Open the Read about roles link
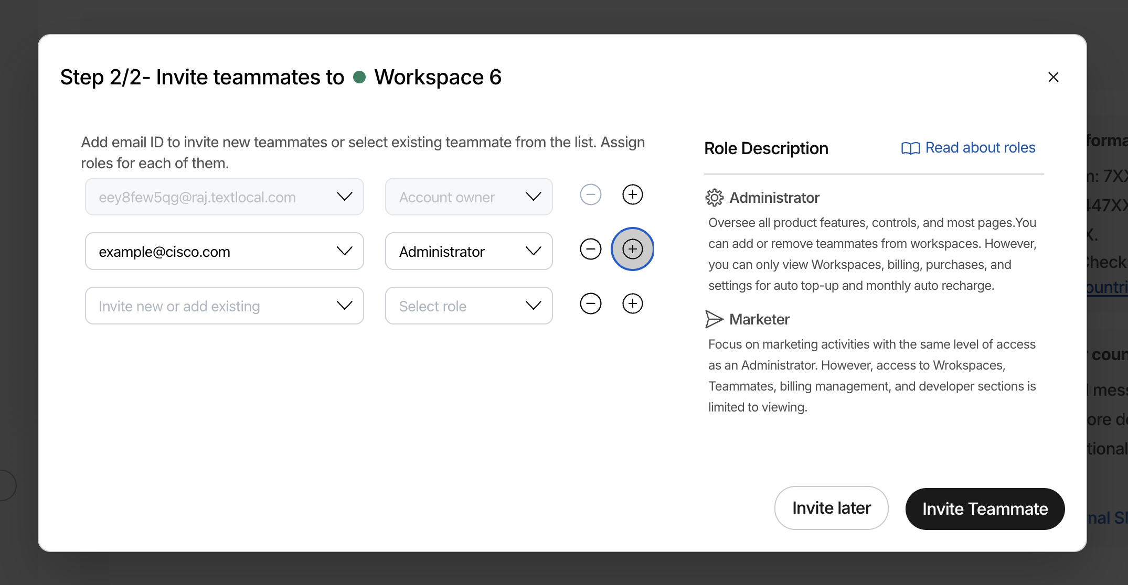The height and width of the screenshot is (585, 1128). [x=980, y=148]
